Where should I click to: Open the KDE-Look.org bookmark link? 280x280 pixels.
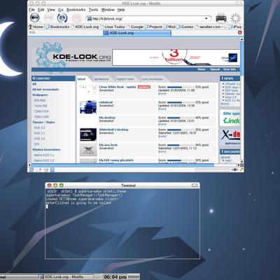(x=85, y=27)
